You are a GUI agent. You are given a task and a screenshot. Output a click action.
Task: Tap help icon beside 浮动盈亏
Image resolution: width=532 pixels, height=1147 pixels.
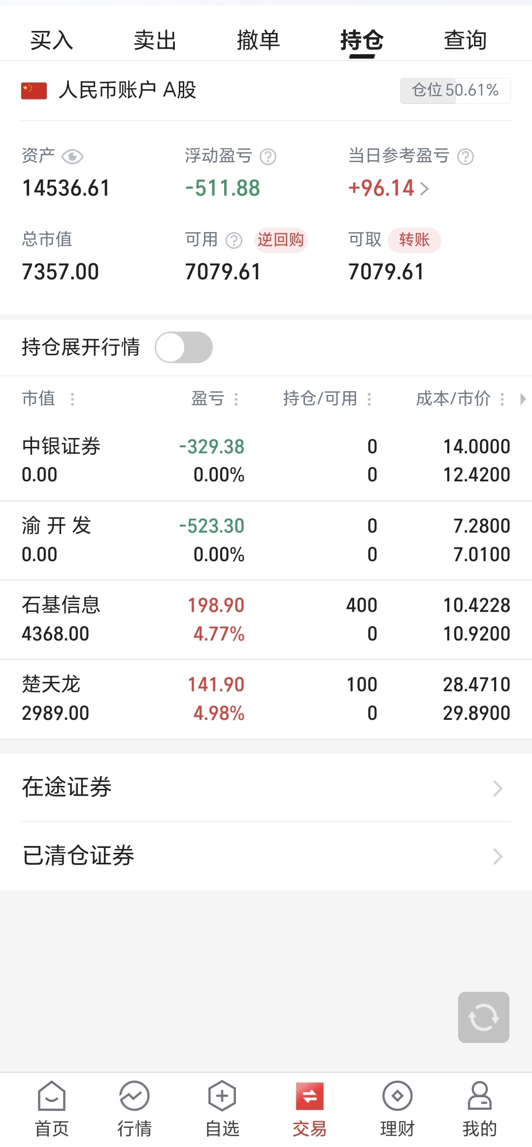point(268,157)
